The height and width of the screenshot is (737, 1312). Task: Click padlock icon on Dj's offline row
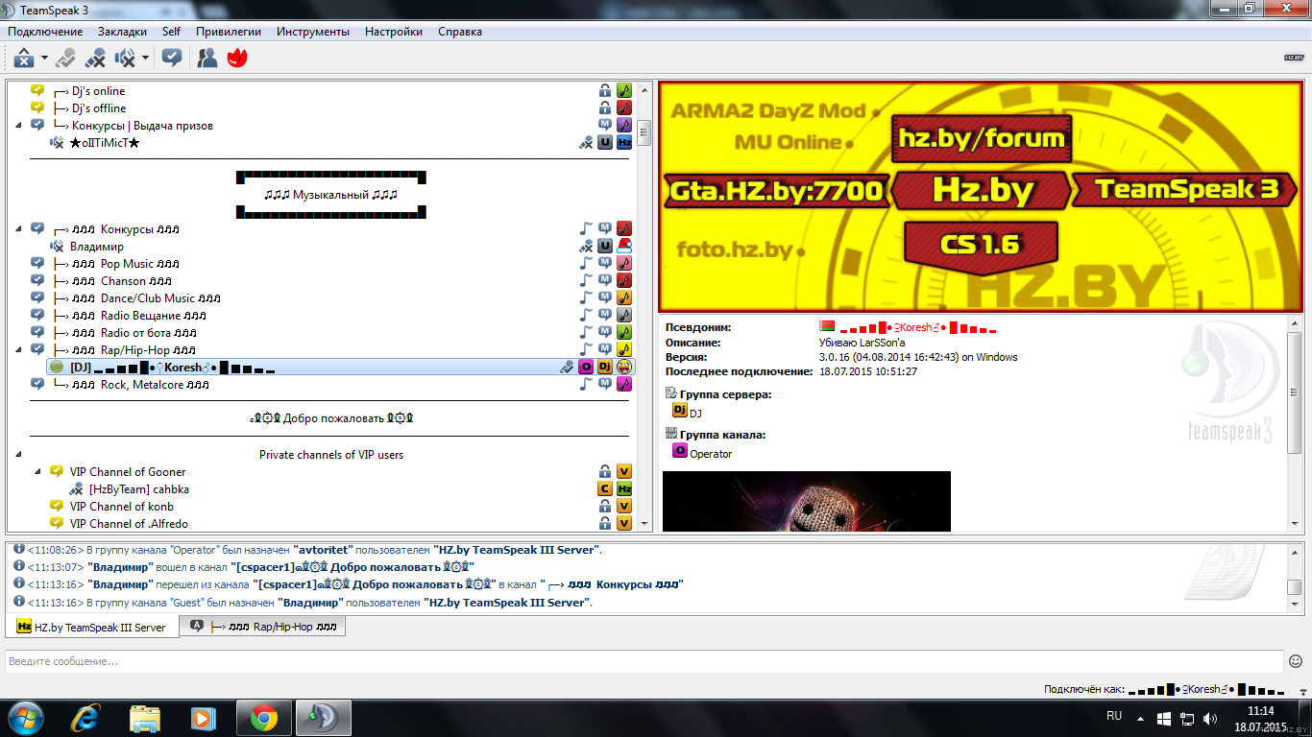tap(605, 108)
